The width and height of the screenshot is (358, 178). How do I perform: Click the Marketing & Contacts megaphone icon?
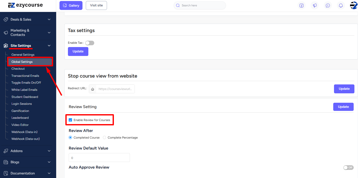tap(6, 33)
